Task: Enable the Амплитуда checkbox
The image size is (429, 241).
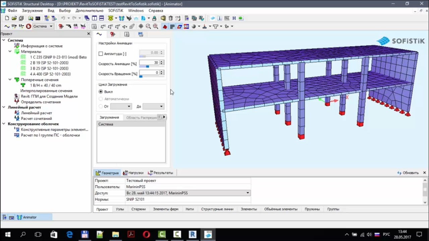Action: [x=101, y=54]
